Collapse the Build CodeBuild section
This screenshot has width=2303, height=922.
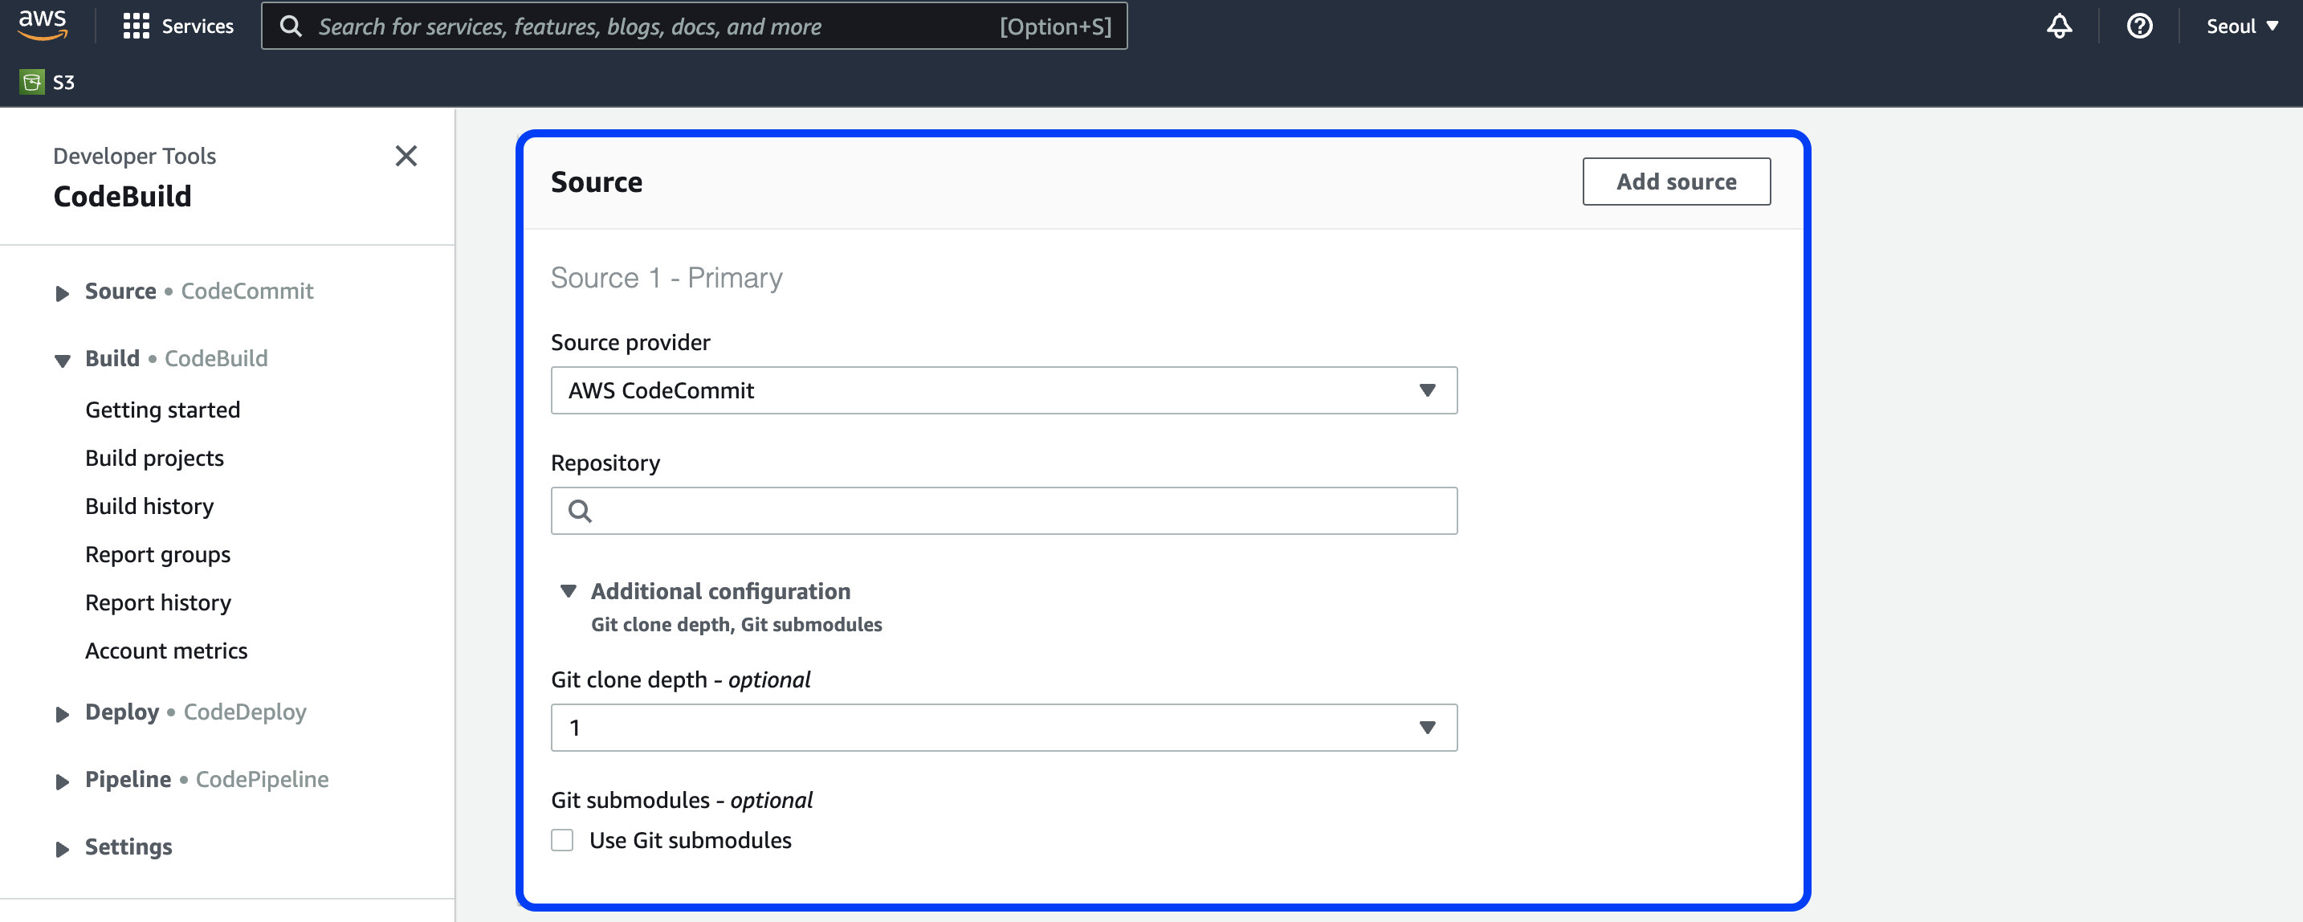62,360
